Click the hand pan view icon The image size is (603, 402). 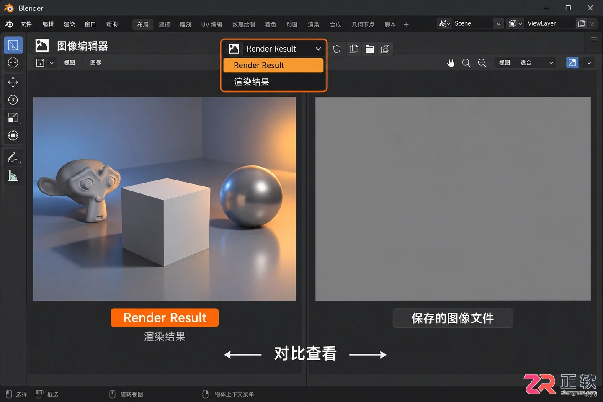click(x=451, y=63)
